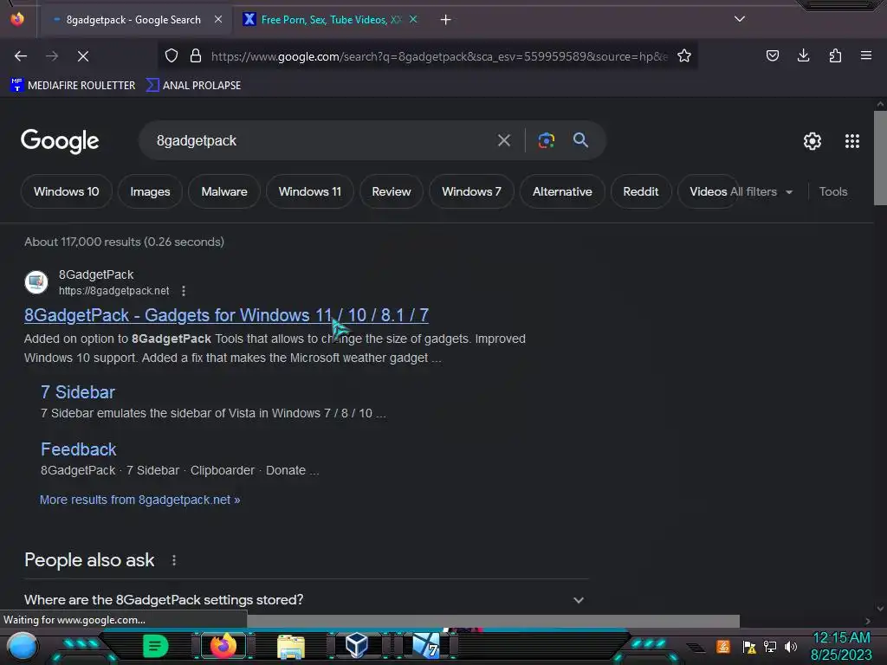
Task: Open the Google apps grid
Action: (x=852, y=141)
